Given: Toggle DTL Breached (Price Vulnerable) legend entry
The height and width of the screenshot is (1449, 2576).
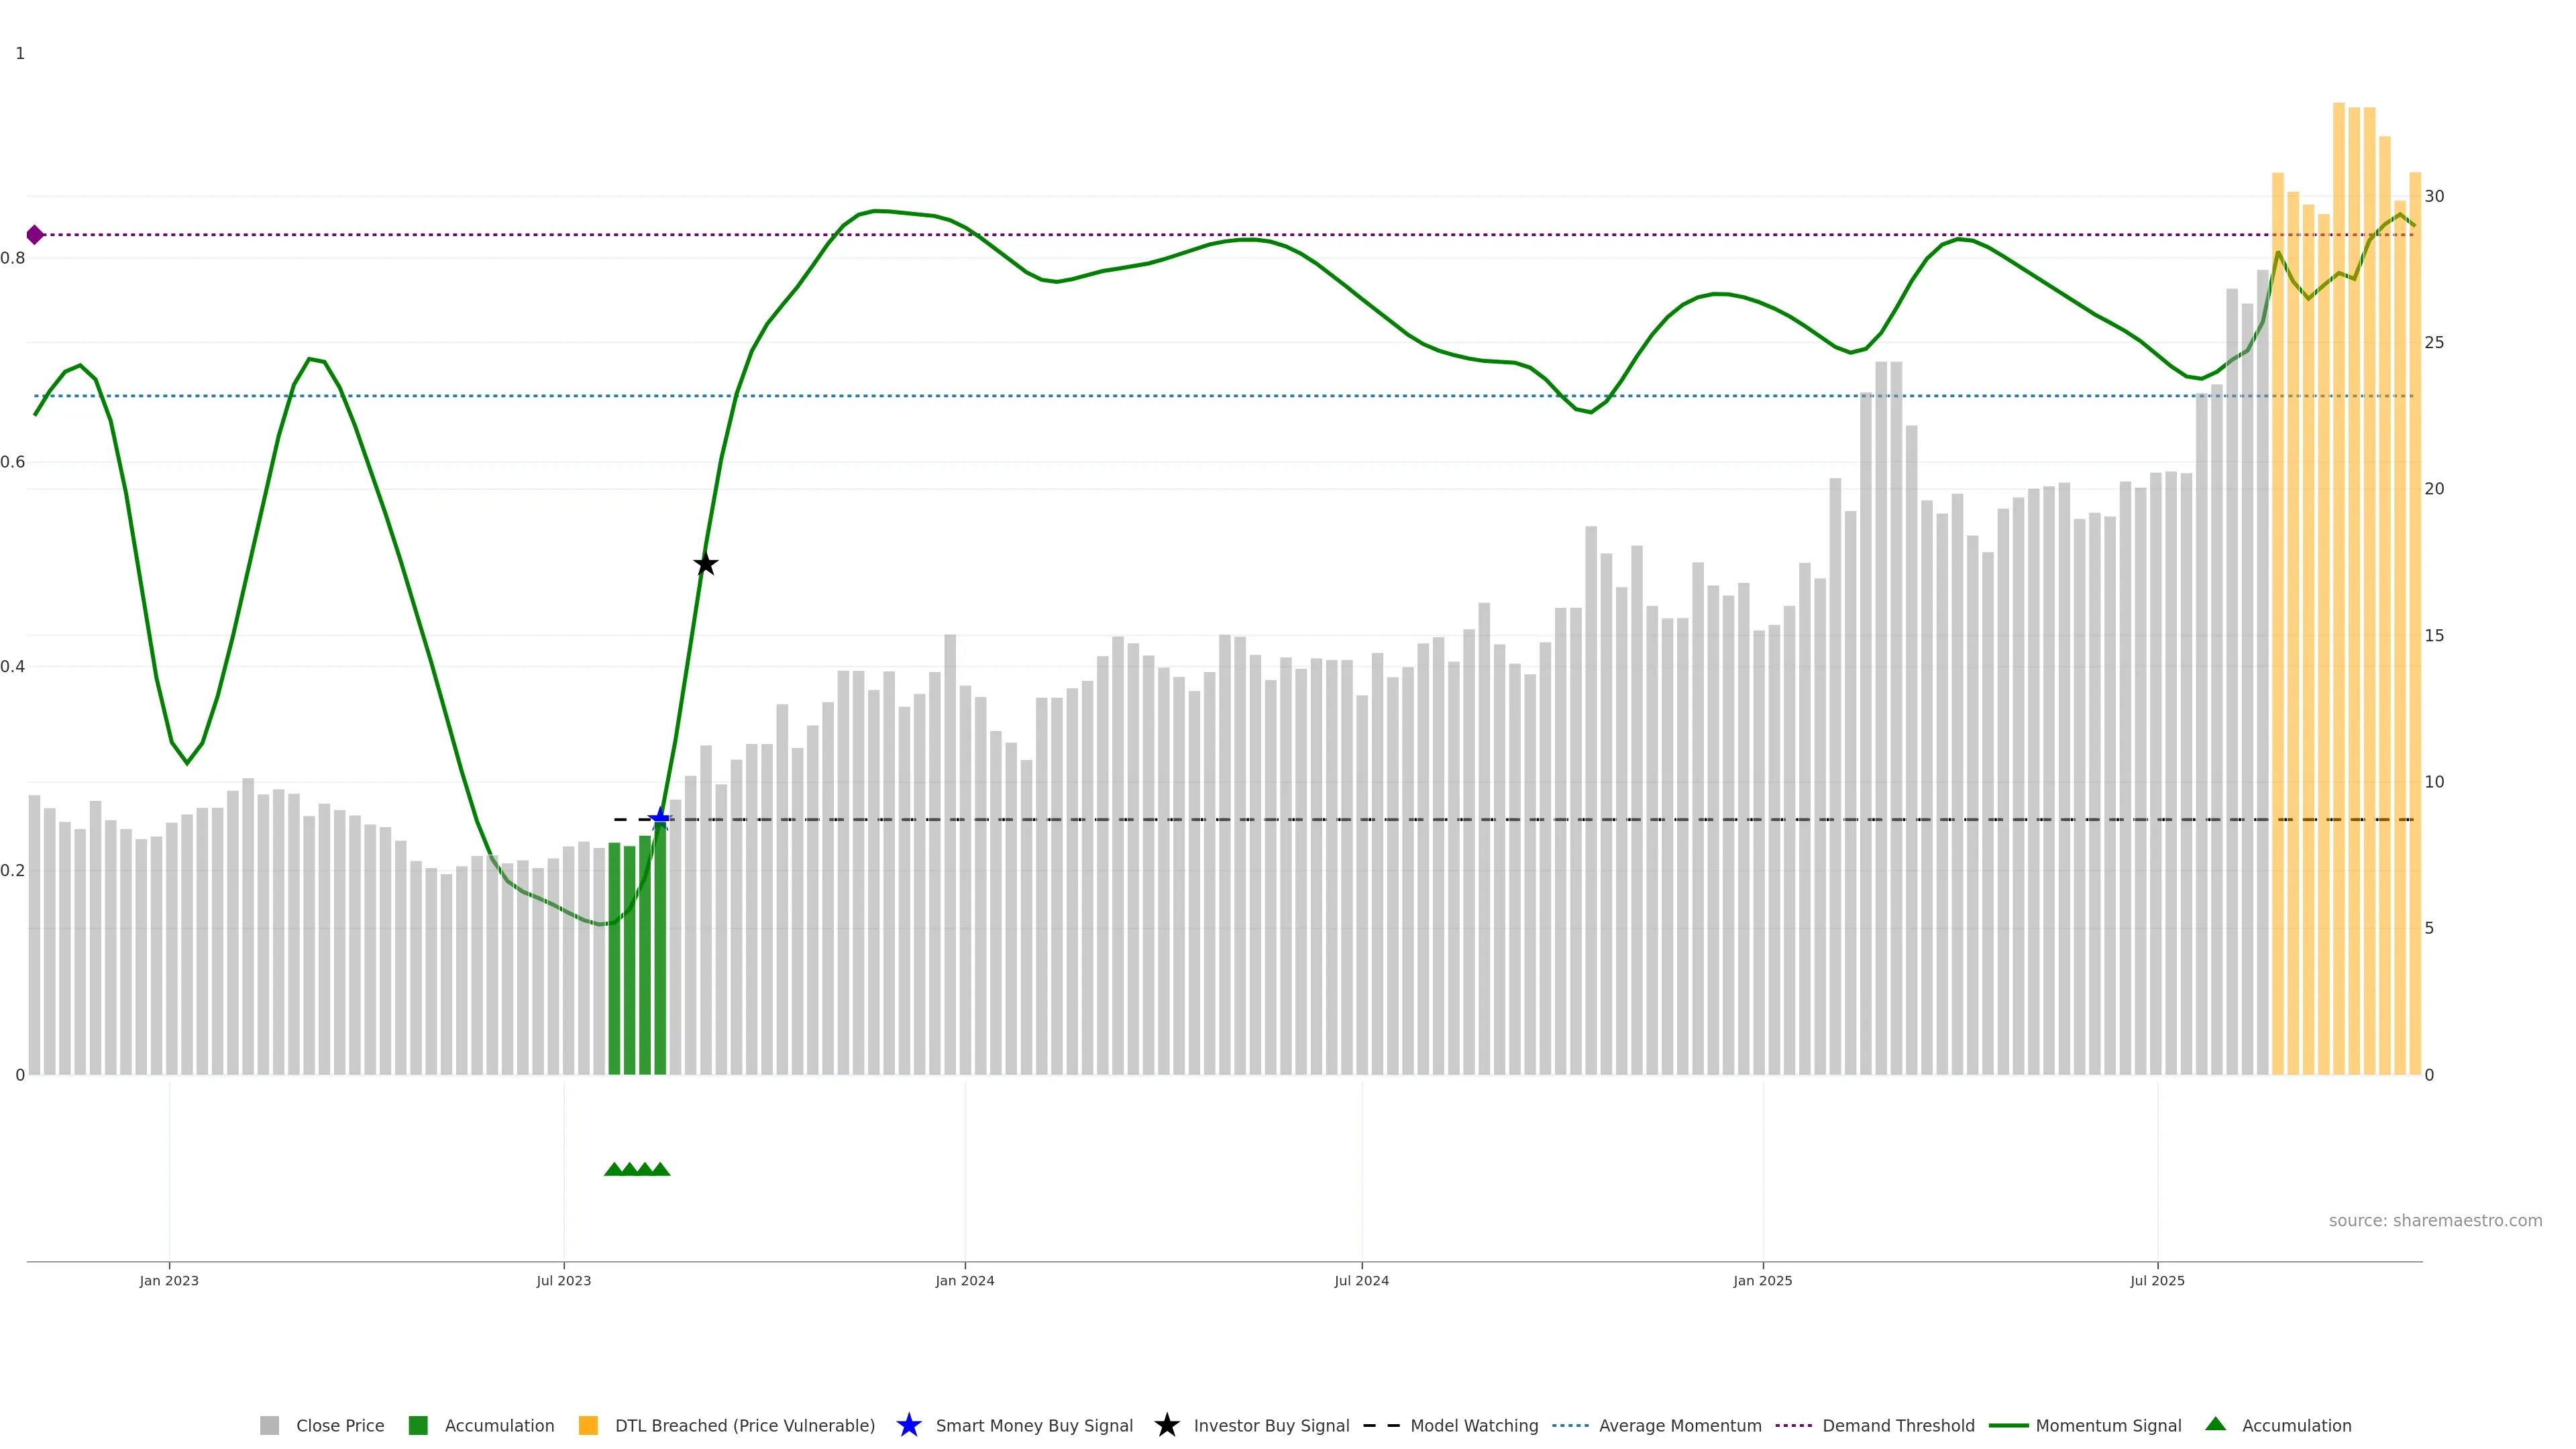Looking at the screenshot, I should (x=744, y=1426).
